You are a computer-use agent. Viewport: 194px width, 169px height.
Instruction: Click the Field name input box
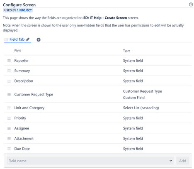pyautogui.click(x=90, y=161)
